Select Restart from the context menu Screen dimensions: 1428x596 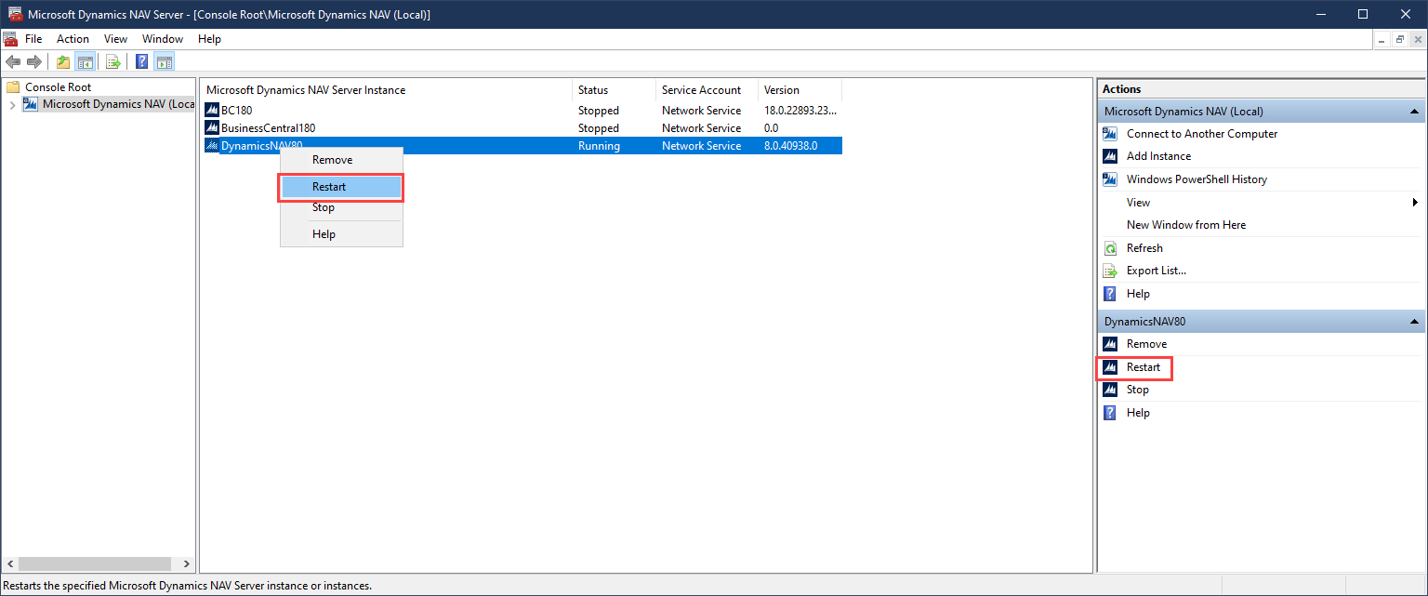coord(329,187)
